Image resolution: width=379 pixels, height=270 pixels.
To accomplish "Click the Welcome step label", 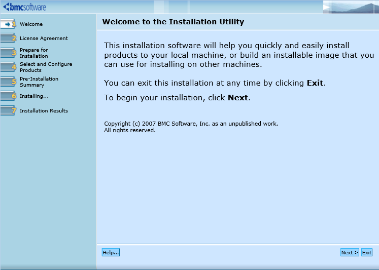I will tap(31, 24).
